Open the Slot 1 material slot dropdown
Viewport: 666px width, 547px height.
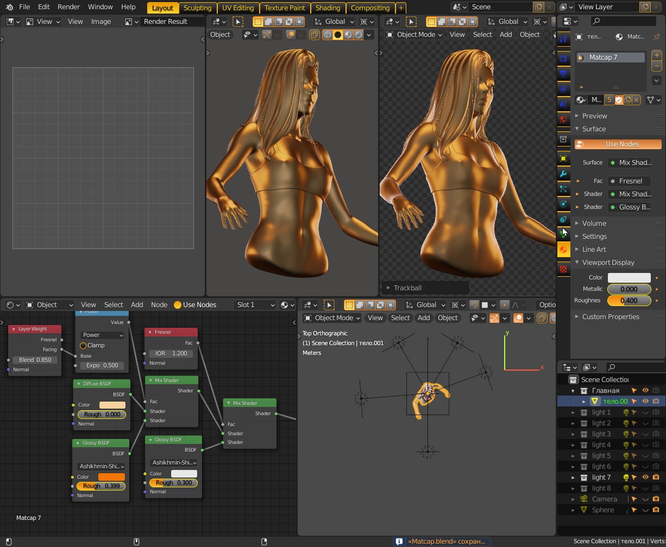click(255, 305)
